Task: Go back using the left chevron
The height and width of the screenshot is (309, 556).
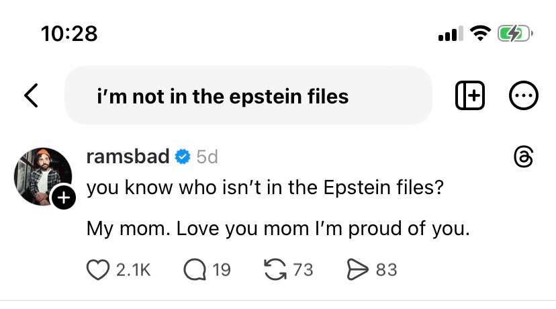Action: (x=32, y=96)
